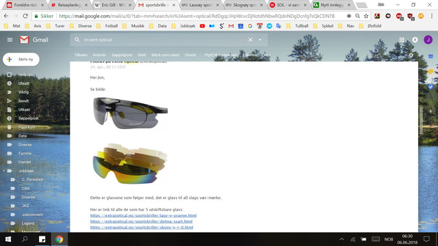
Task: Open the Jobbsøk bookmarks folder
Action: pyautogui.click(x=184, y=26)
